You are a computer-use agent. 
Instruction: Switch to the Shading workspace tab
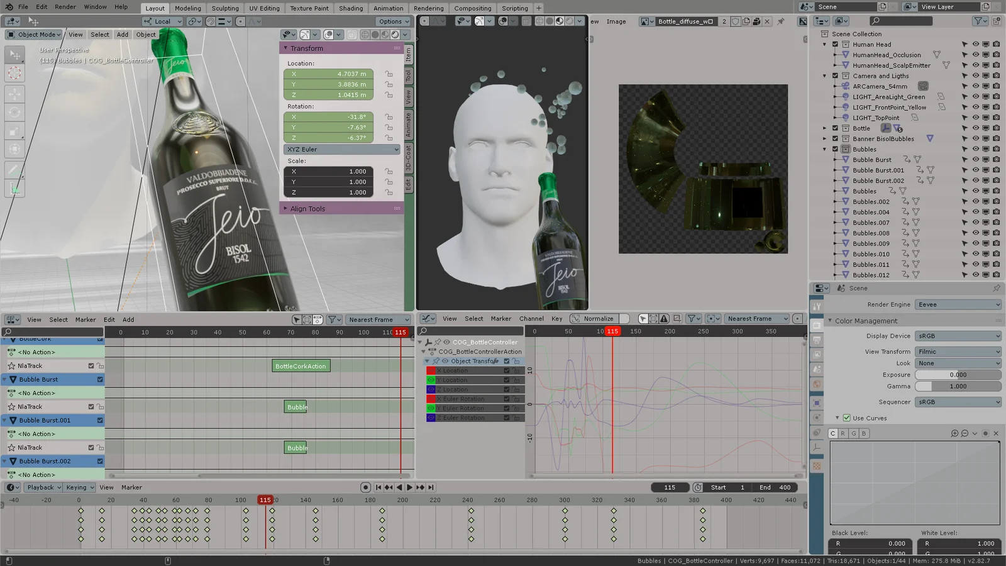point(351,8)
